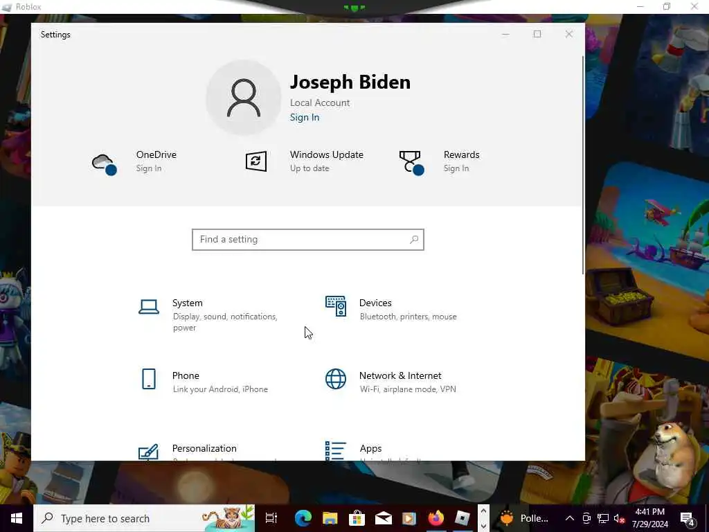Minimize the Settings window
709x532 pixels.
tap(505, 35)
